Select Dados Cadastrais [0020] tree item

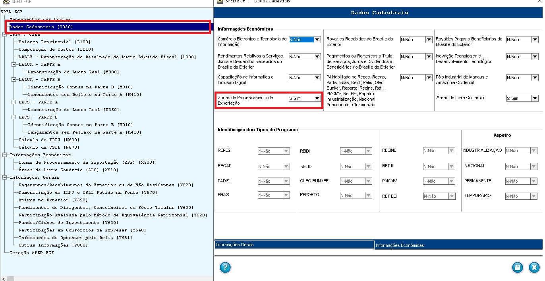tap(41, 27)
